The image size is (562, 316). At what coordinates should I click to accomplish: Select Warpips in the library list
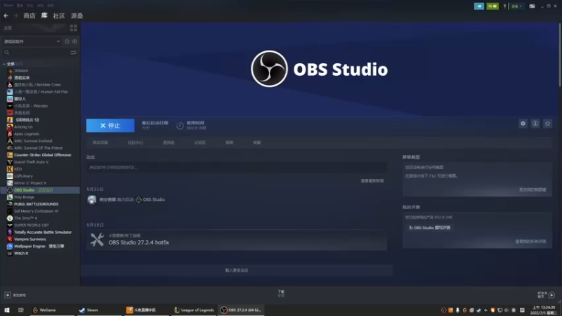point(31,106)
